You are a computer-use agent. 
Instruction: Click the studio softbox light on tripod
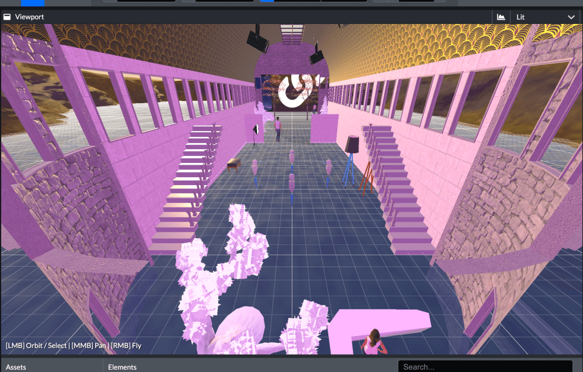click(x=256, y=130)
